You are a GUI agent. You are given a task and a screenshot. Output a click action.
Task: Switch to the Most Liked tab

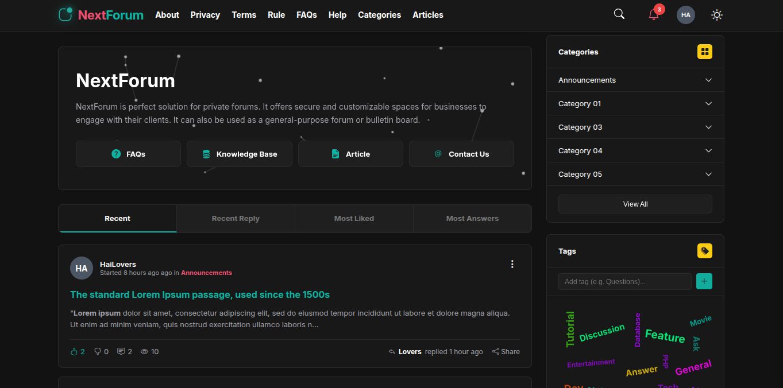click(x=354, y=219)
